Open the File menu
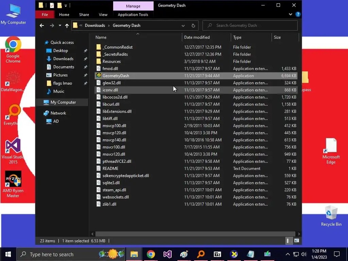Screen dimensions: 348x261 [x=45, y=15]
